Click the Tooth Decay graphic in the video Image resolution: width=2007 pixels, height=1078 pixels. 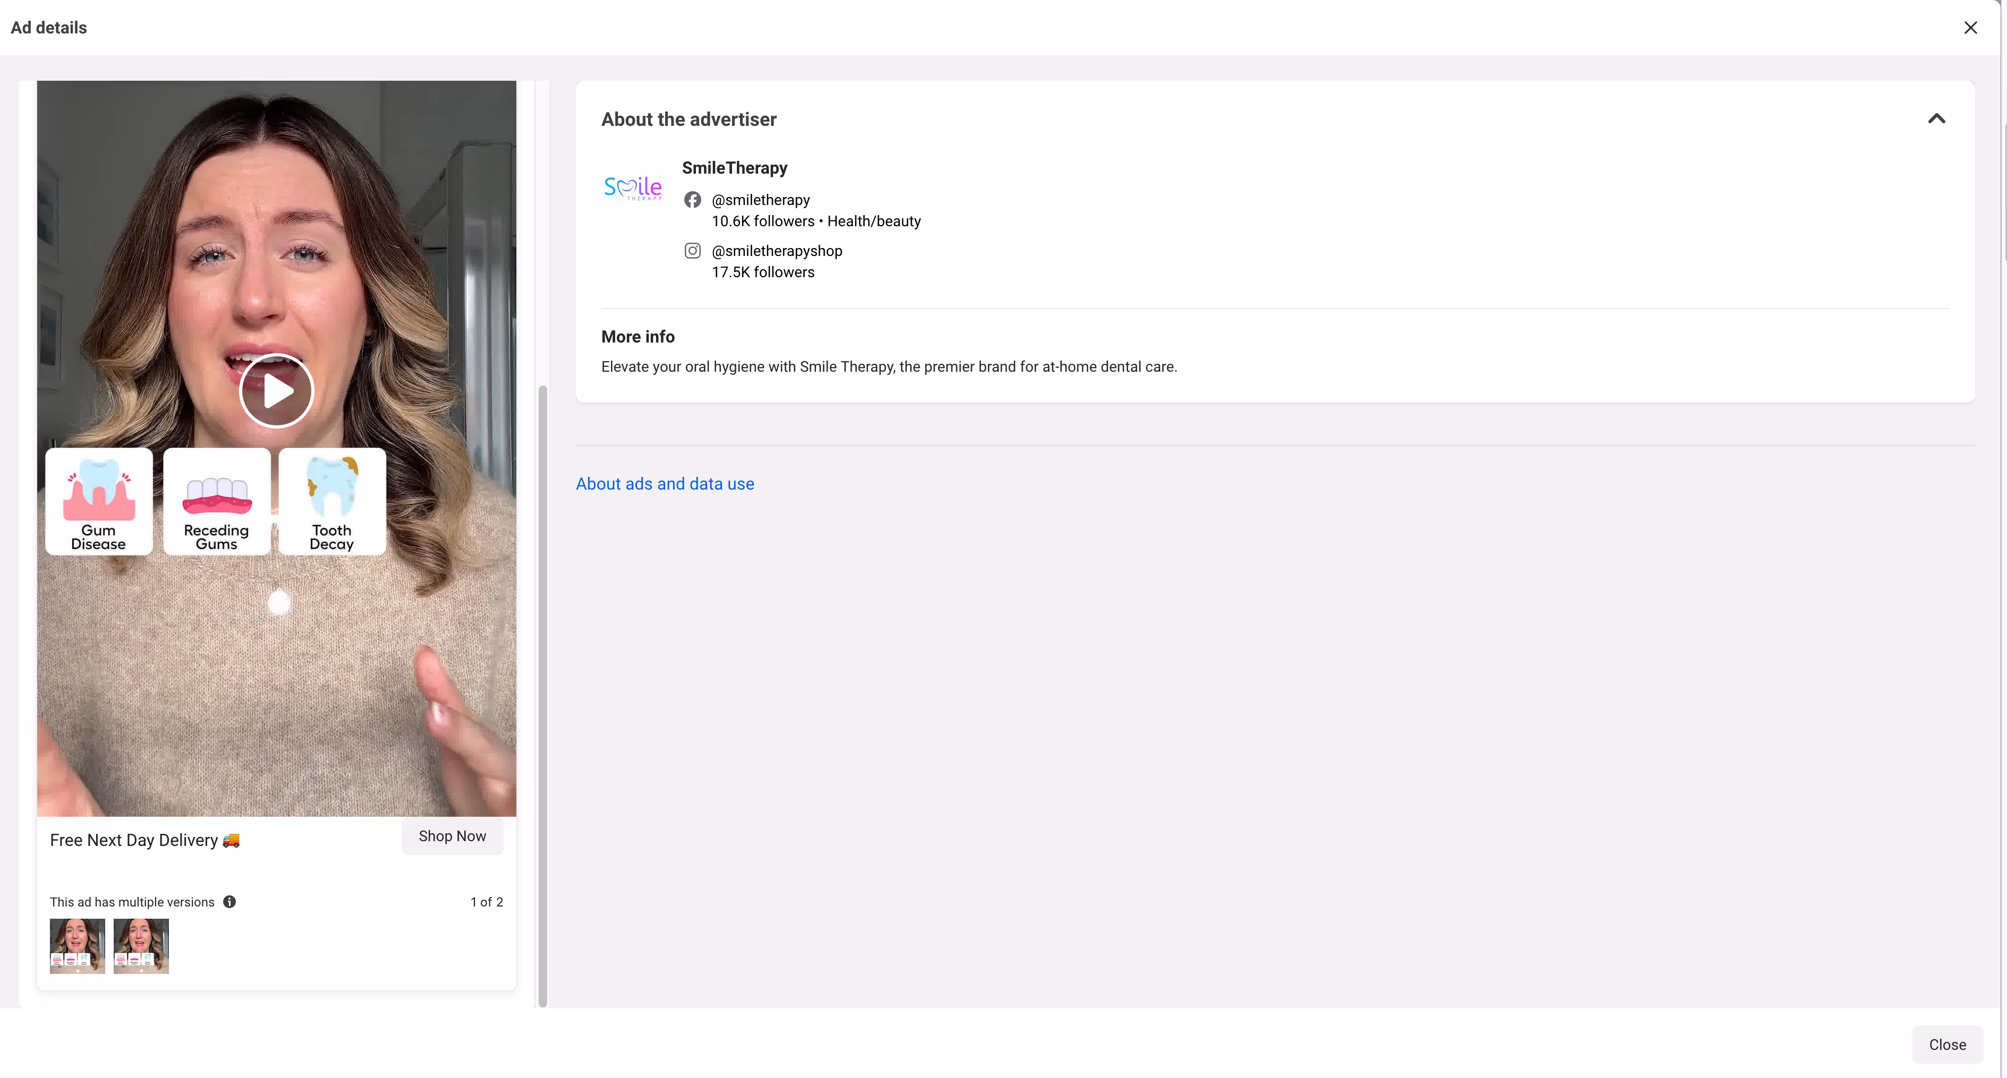pyautogui.click(x=331, y=501)
